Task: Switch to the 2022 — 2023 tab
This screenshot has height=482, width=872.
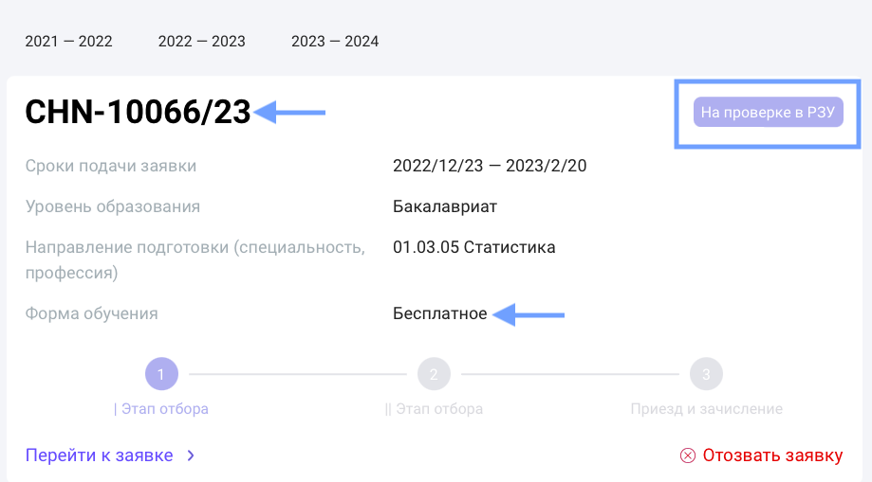Action: point(201,42)
